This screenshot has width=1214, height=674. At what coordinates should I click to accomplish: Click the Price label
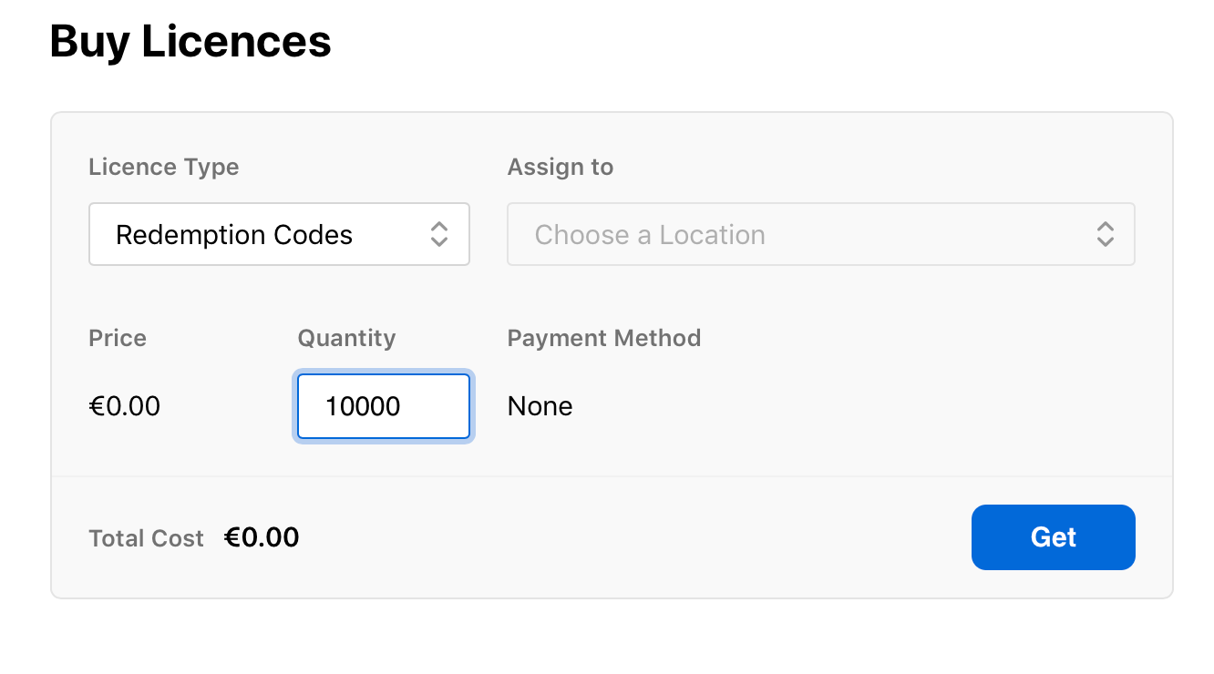pyautogui.click(x=117, y=339)
